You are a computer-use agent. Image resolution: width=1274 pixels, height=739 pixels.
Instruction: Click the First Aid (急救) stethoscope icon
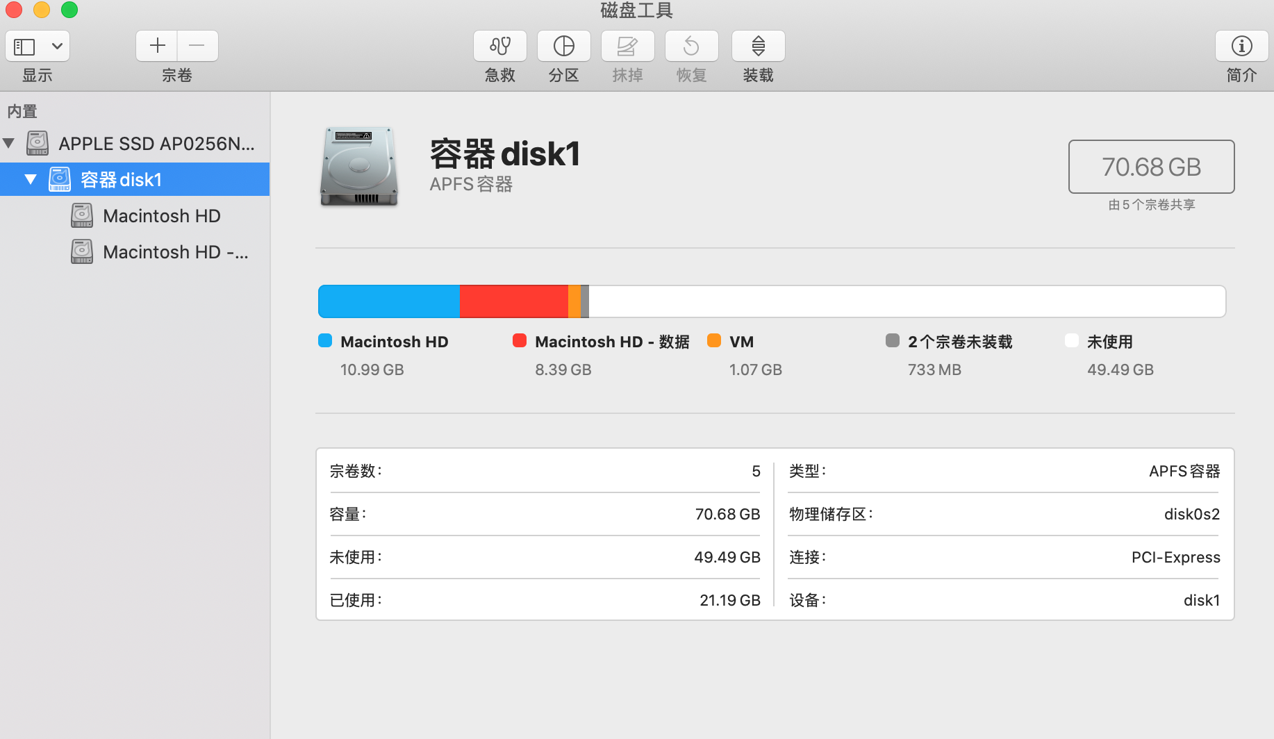pyautogui.click(x=499, y=47)
